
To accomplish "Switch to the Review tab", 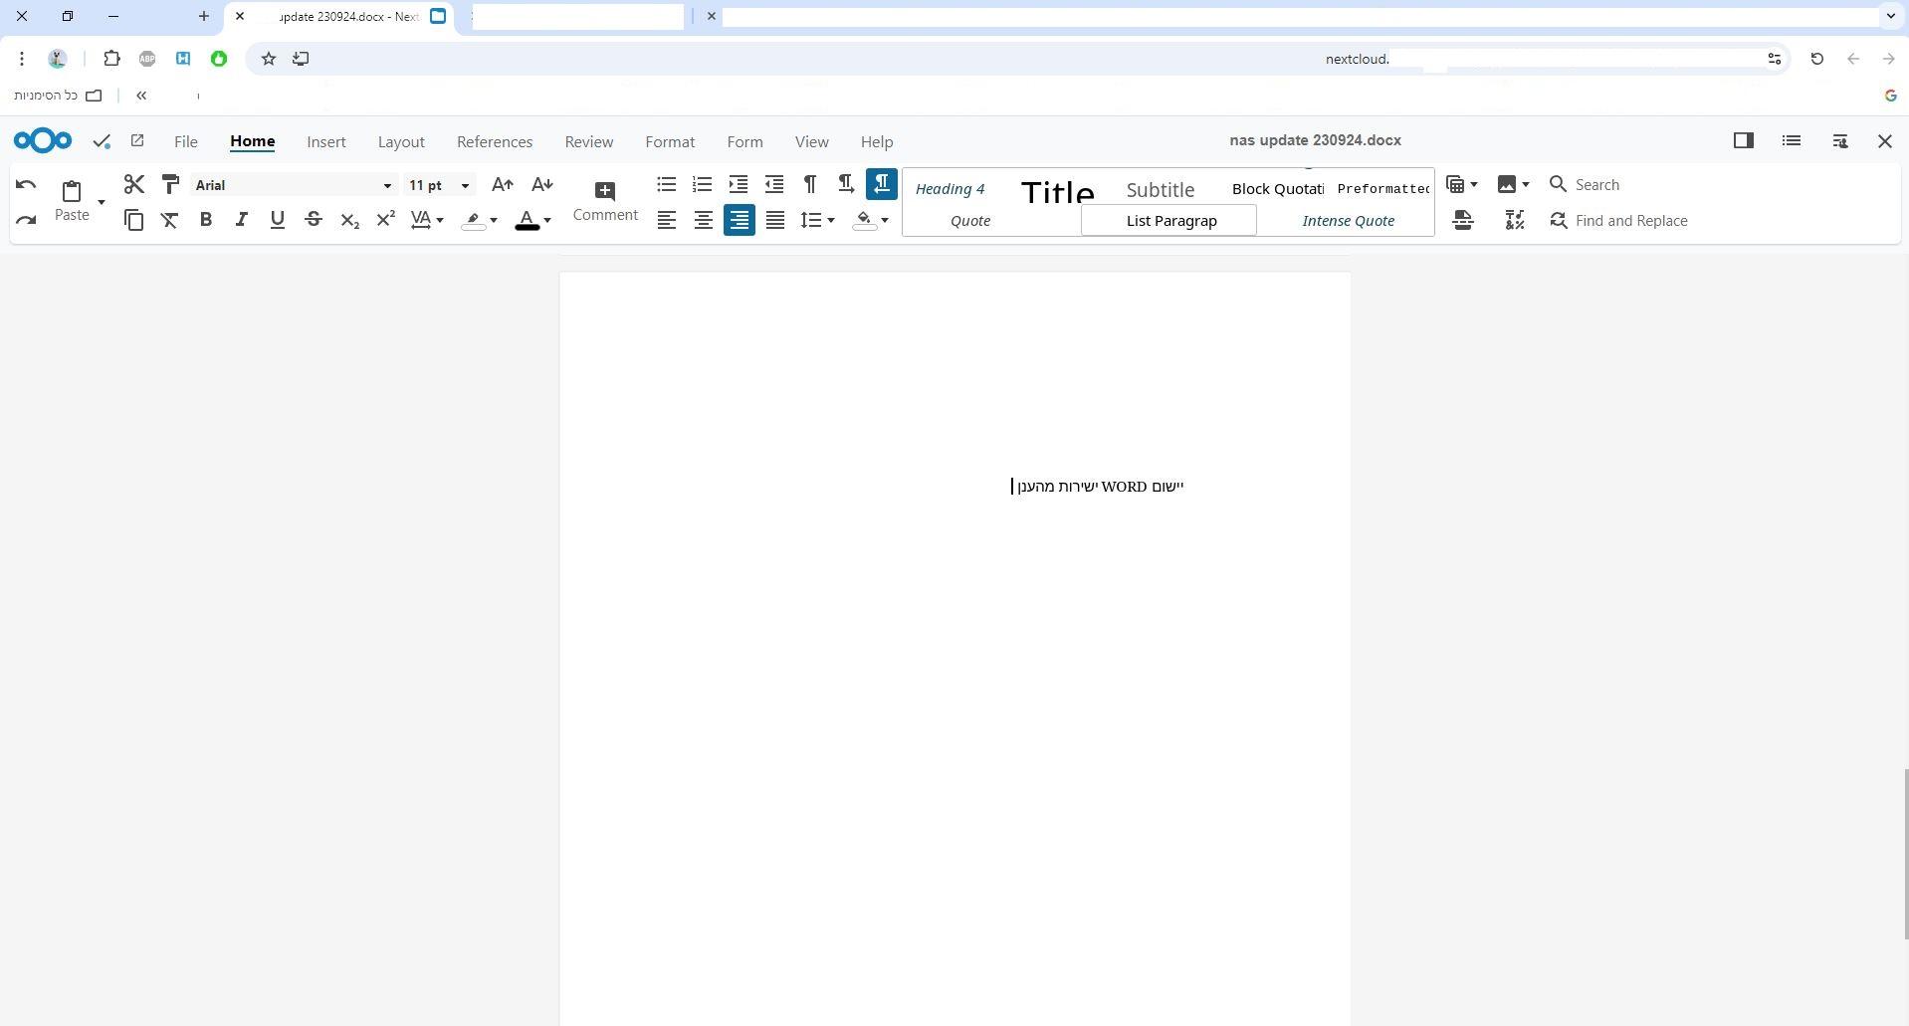I will pos(588,141).
